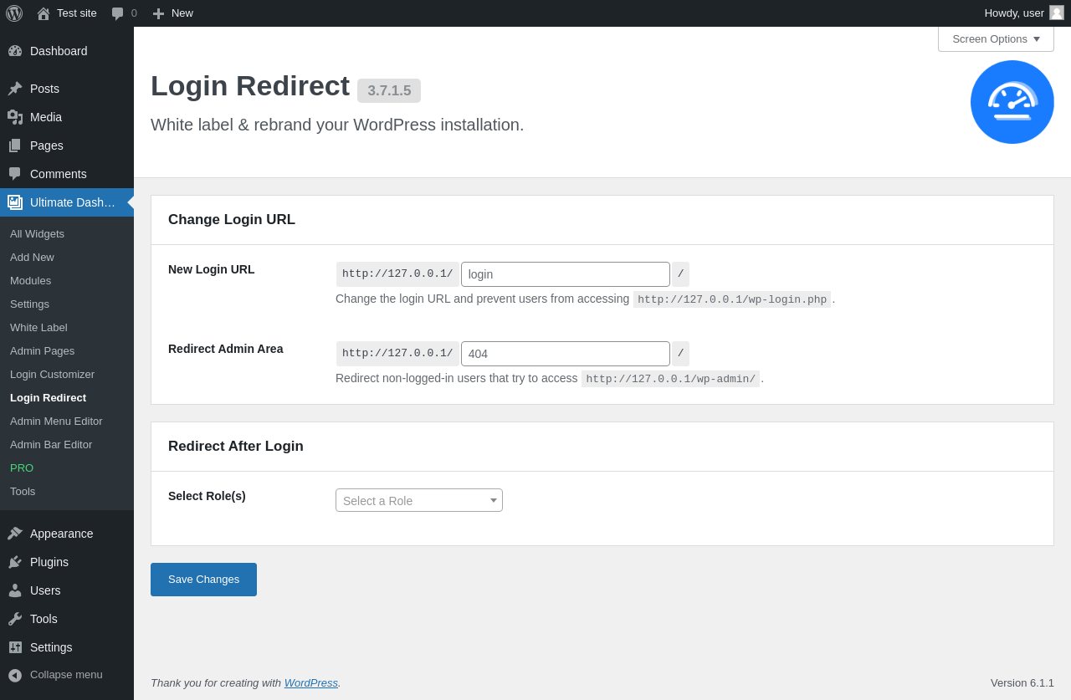This screenshot has height=700, width=1071.
Task: Follow the WordPress footer link
Action: tap(310, 682)
